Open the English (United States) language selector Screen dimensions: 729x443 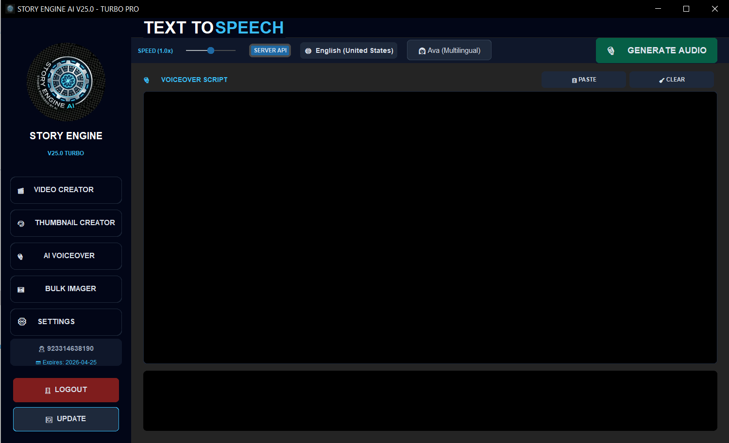click(348, 50)
